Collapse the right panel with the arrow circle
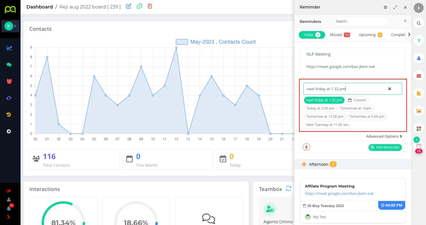Image resolution: width=426 pixels, height=225 pixels. point(419,8)
